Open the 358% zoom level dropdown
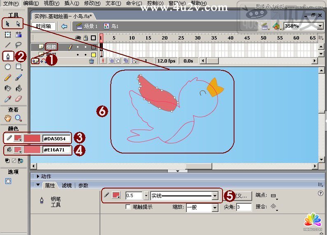The image size is (327, 235). pos(320,26)
